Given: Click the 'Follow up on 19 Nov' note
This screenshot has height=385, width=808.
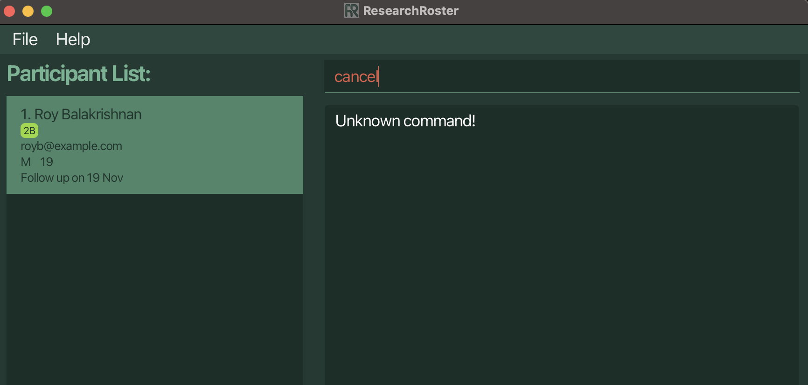Looking at the screenshot, I should coord(72,178).
